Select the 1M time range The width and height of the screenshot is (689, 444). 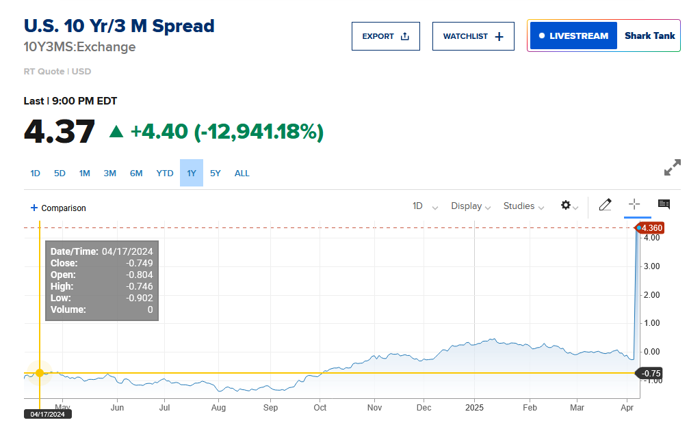84,174
